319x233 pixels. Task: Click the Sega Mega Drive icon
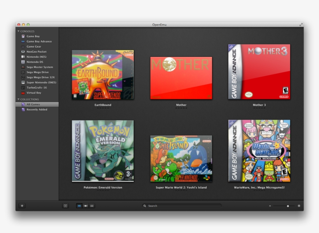[23, 72]
